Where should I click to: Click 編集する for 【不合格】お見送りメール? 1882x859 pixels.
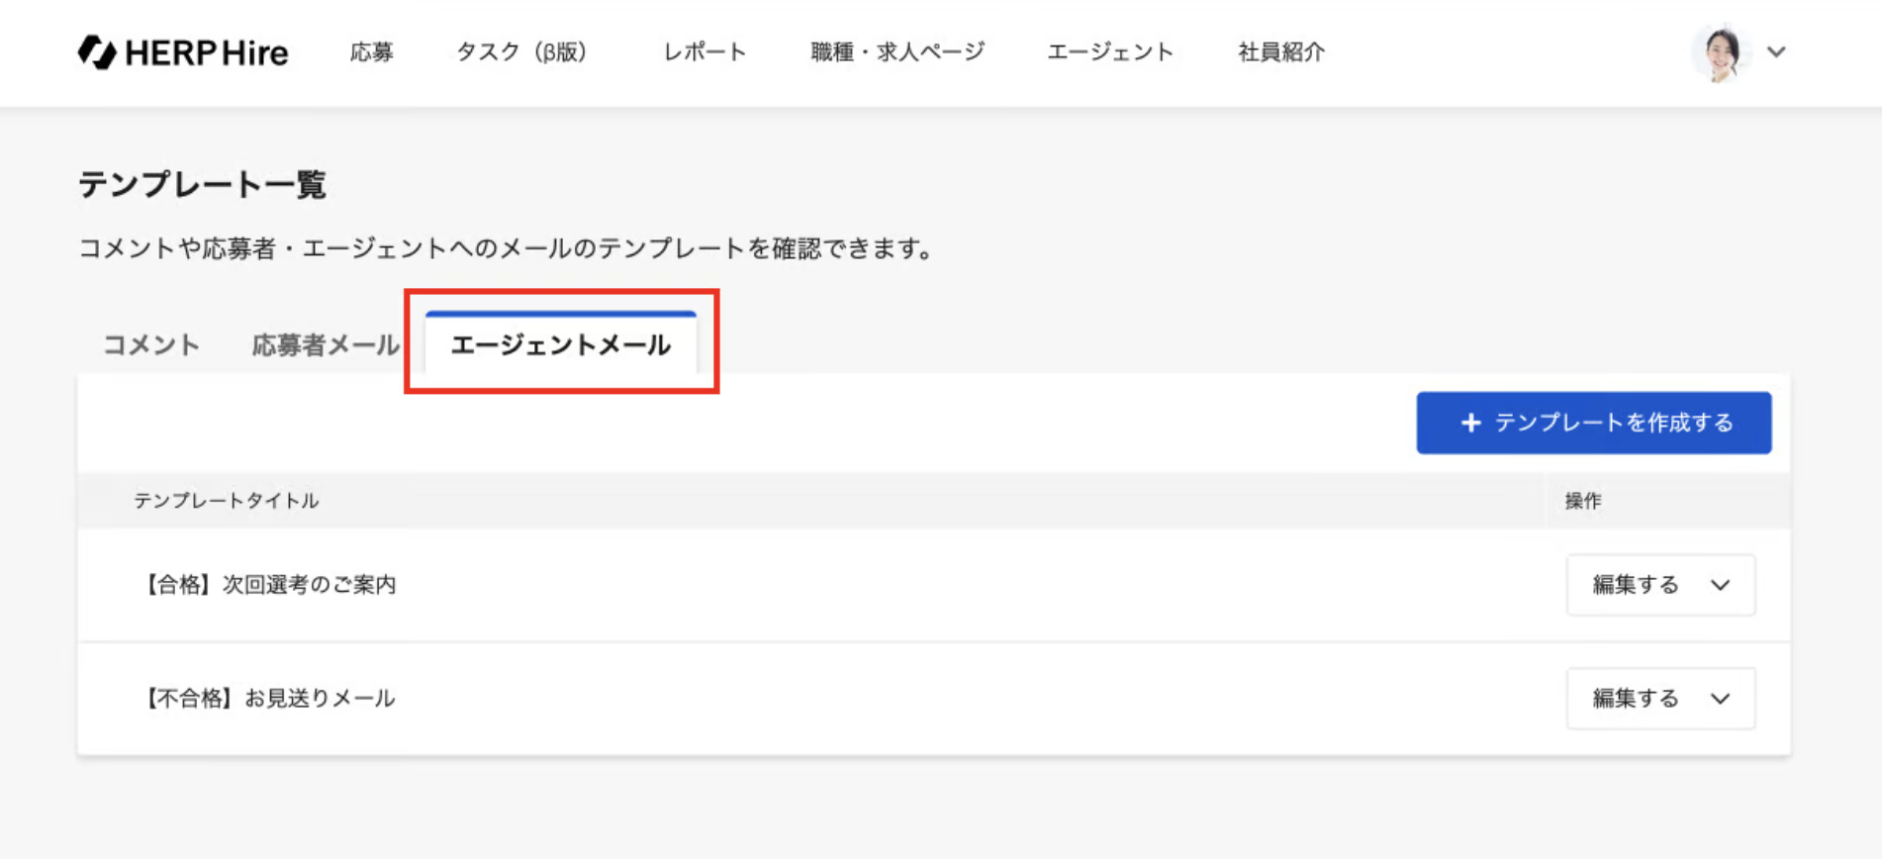[1635, 699]
